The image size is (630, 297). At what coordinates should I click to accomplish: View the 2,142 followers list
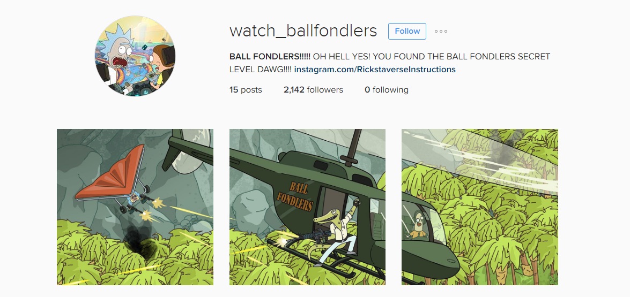pyautogui.click(x=313, y=90)
